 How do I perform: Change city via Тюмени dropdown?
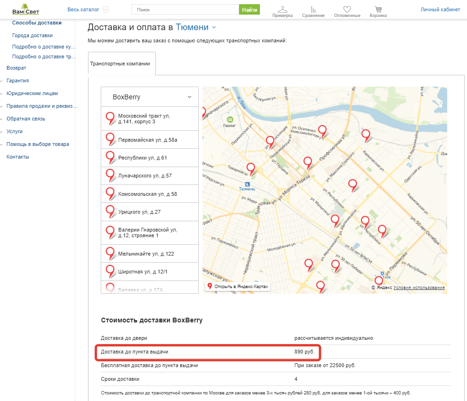(196, 28)
